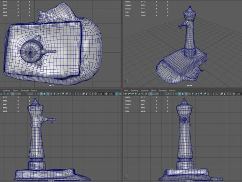Click Multisample Anti-aliasing icon in the front-view panel
Screen dimensions: 242x182
208,94
